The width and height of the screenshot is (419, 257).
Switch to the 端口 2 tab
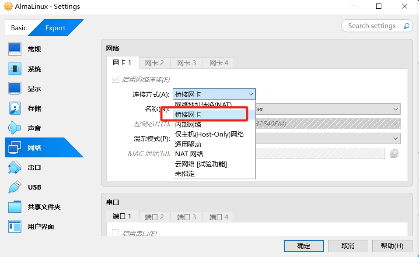click(x=154, y=217)
